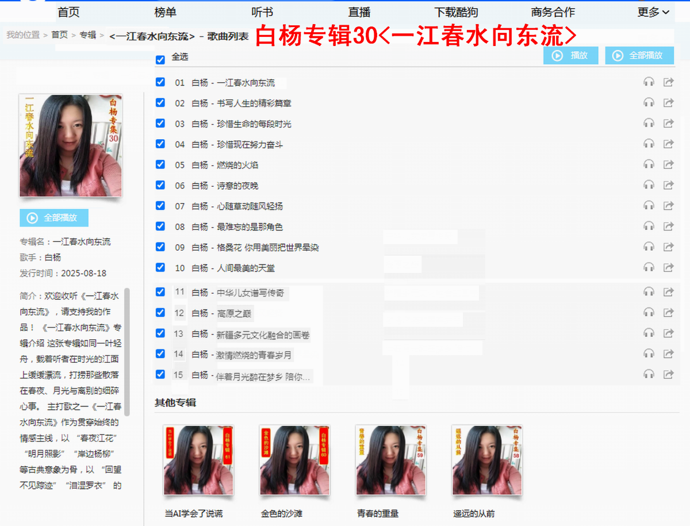This screenshot has height=526, width=690.
Task: Open the 商务合作 navigation tab
Action: tap(553, 12)
